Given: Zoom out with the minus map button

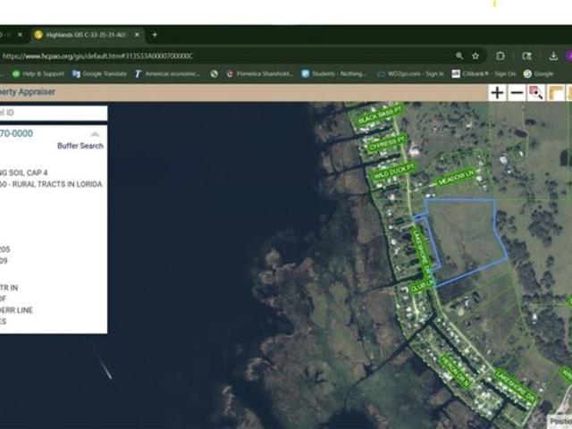Looking at the screenshot, I should (x=517, y=93).
